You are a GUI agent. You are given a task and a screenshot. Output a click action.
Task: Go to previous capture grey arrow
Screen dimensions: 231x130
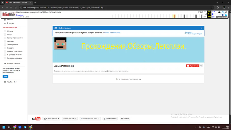(206, 14)
